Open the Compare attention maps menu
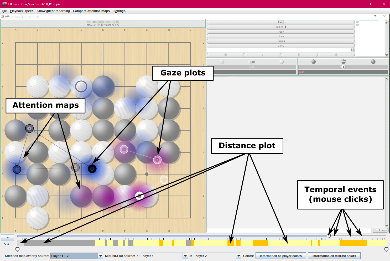 coord(91,11)
